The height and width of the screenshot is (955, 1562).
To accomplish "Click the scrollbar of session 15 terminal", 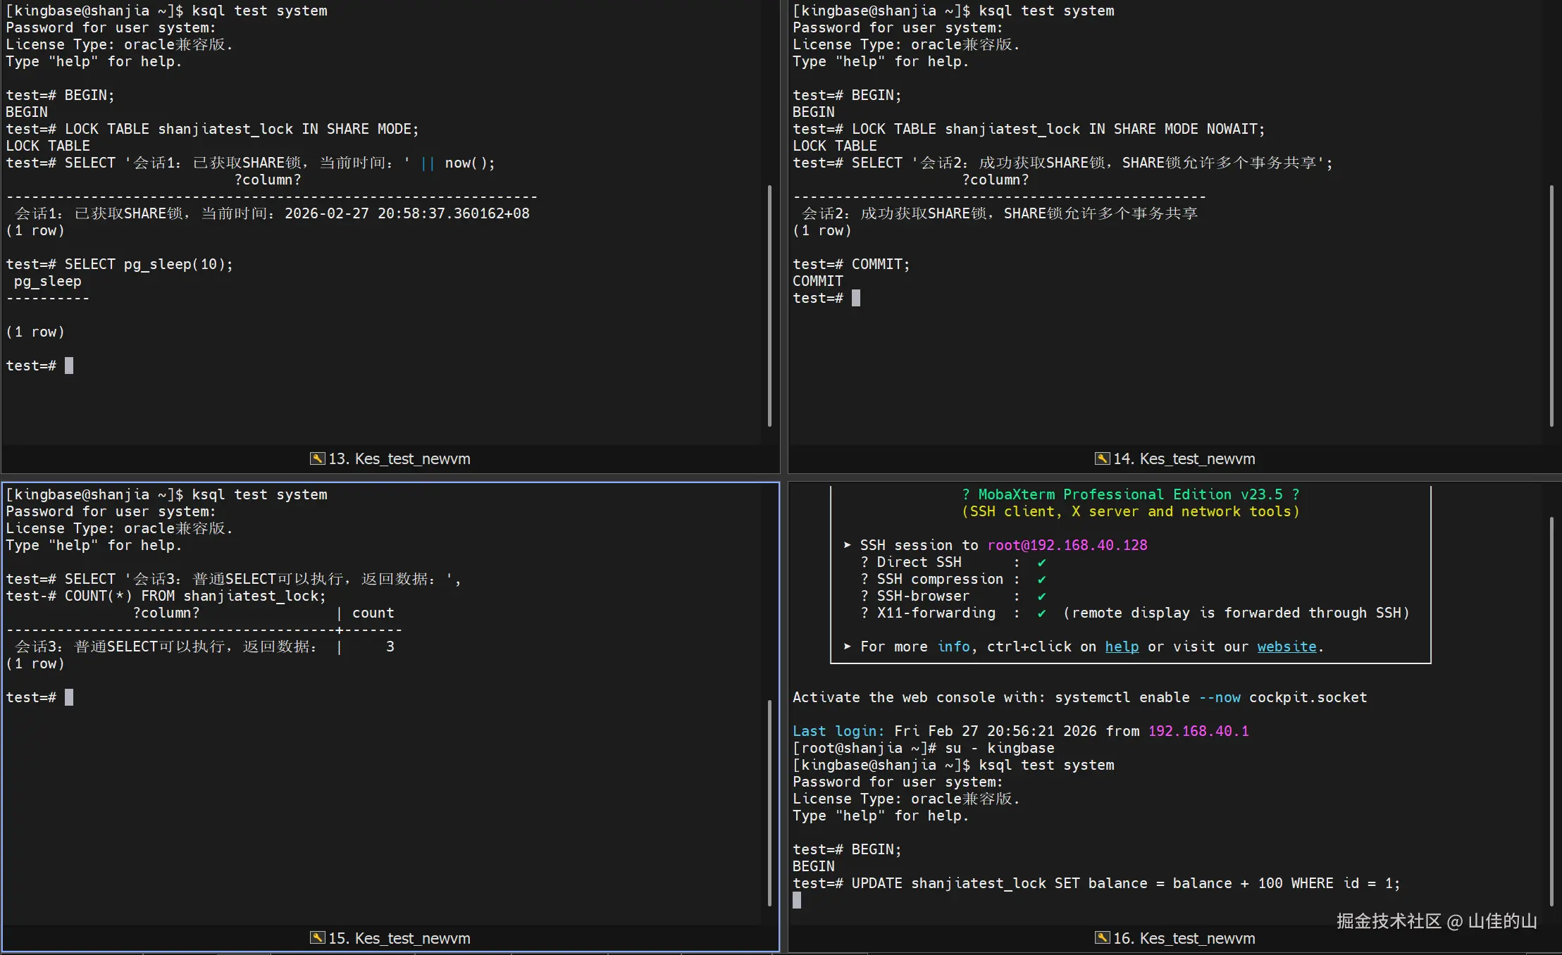I will point(769,803).
